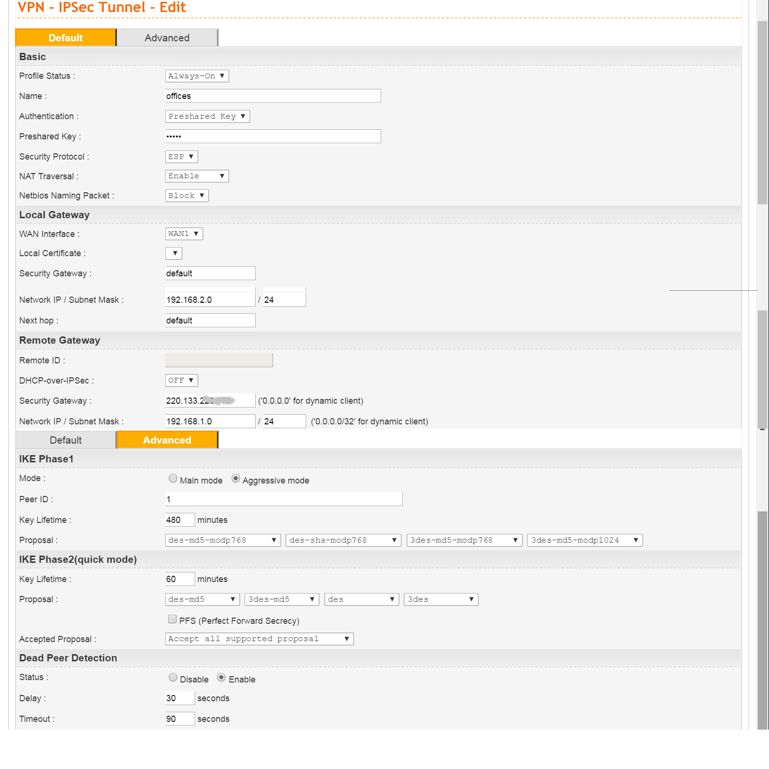Expand the Netbios Naming Packet dropdown
Image resolution: width=769 pixels, height=769 pixels.
[186, 196]
